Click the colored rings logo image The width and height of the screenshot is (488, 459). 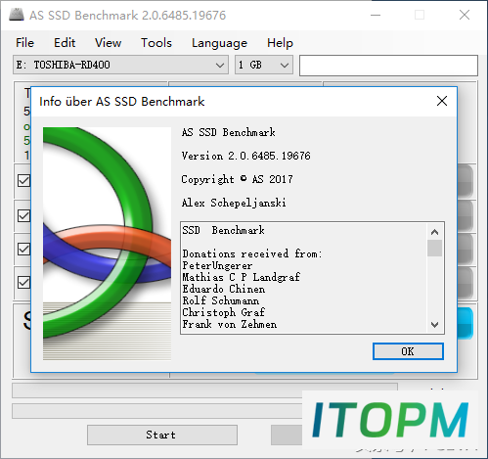point(107,244)
